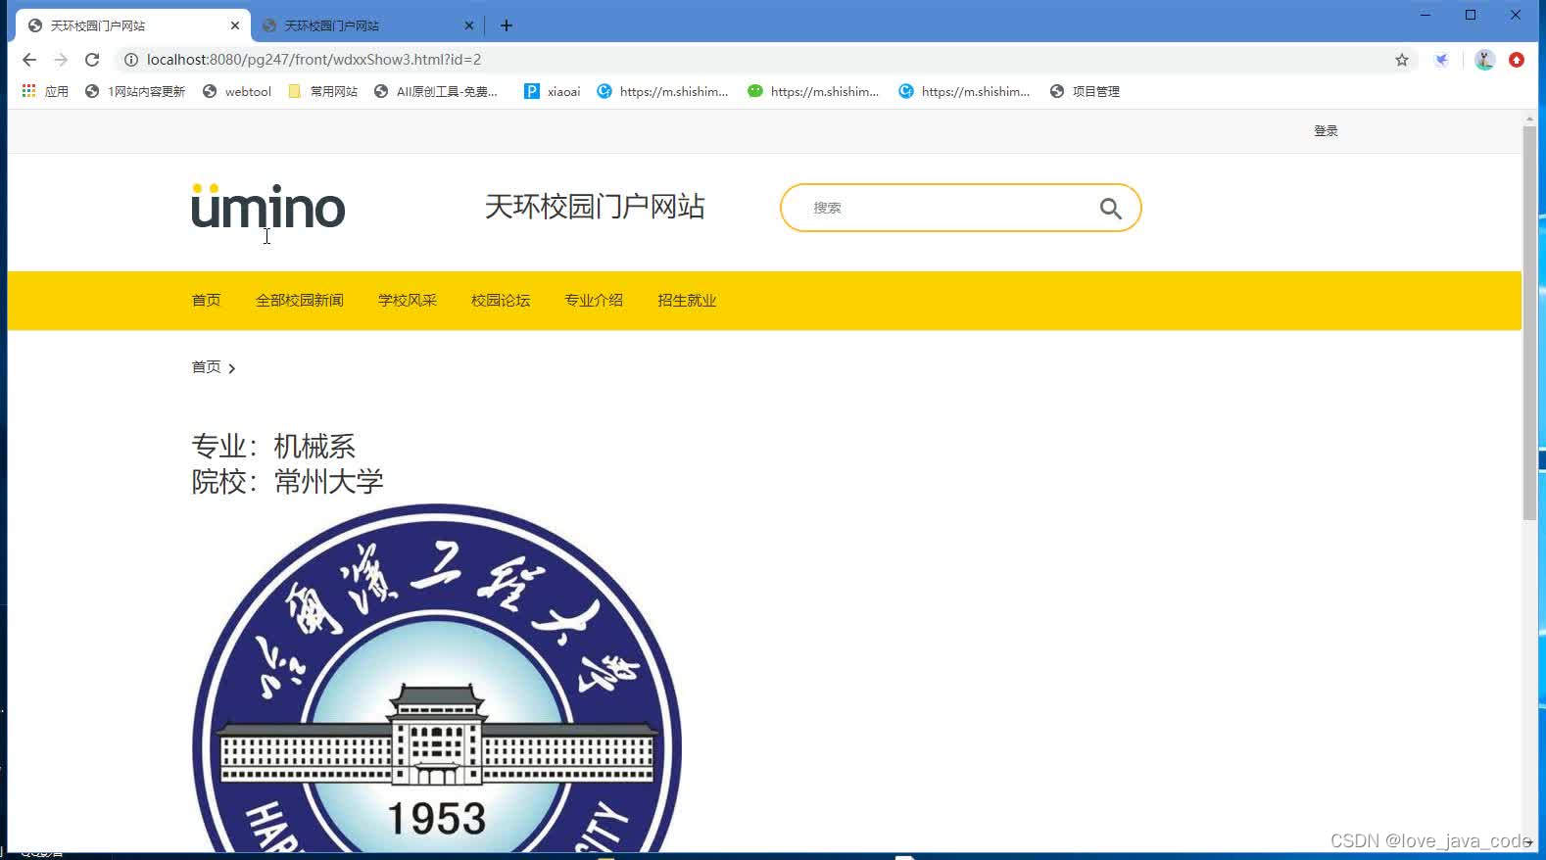Minimize the browser window

1425,15
